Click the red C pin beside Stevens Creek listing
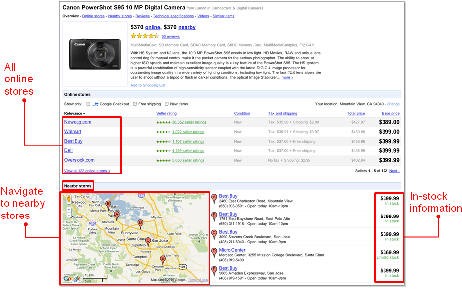The width and height of the screenshot is (462, 290). coord(214,234)
